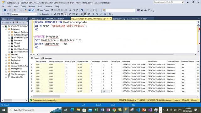Close the SQLQuery4.sql tab
This screenshot has height=113, width=201.
click(111, 19)
